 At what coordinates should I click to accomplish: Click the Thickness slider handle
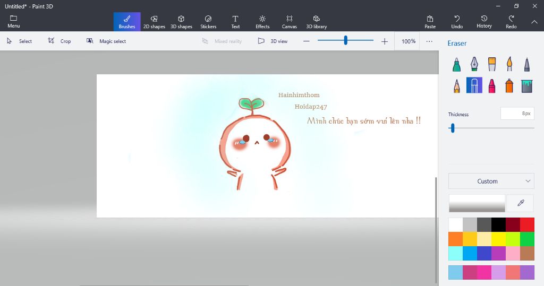tap(453, 128)
